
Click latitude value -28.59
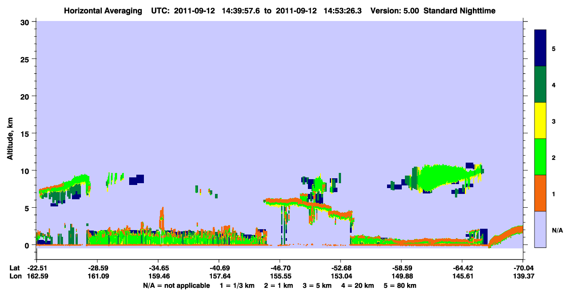click(97, 268)
